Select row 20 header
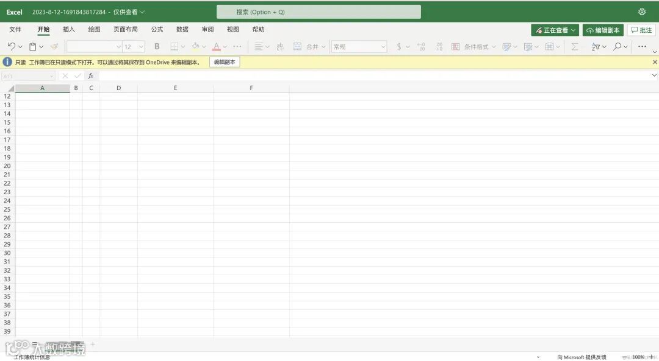 (x=7, y=166)
